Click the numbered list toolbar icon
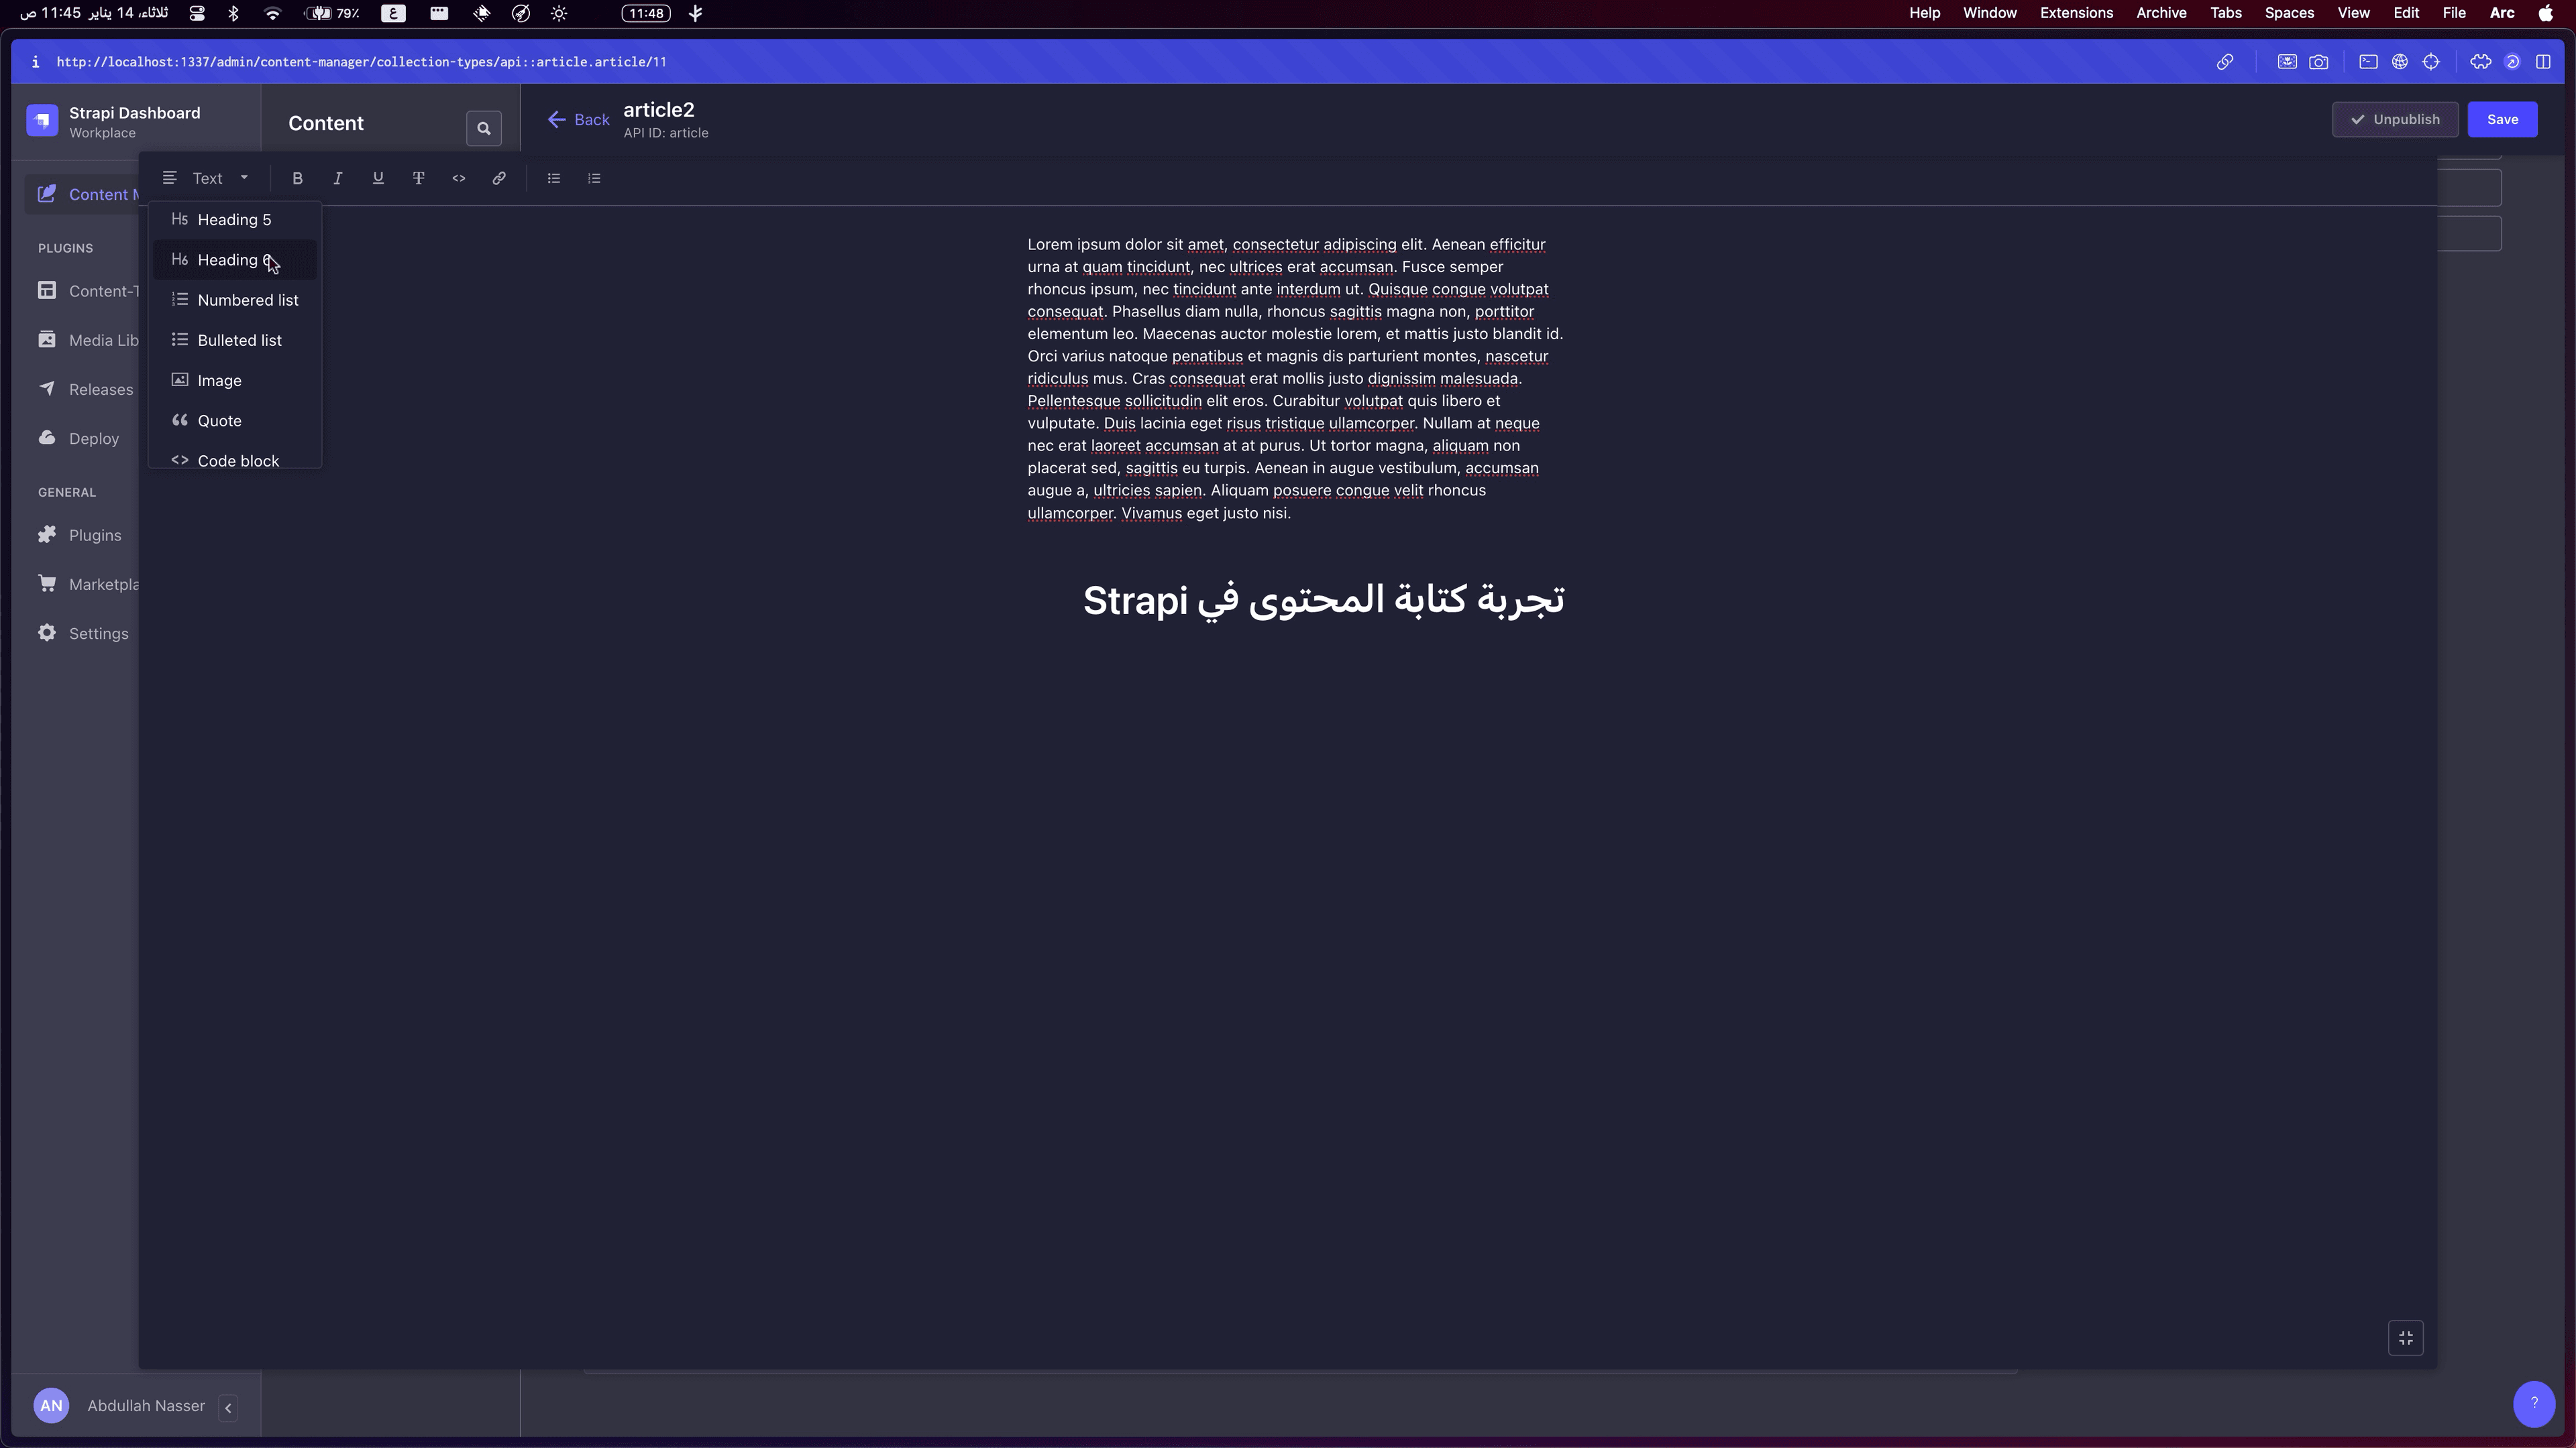2576x1448 pixels. 594,179
